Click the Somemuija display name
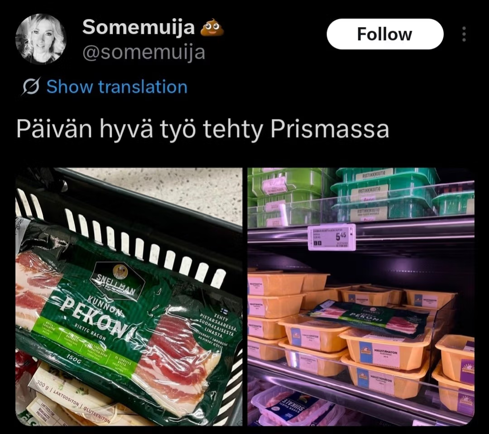Screen dimensions: 489x434 coord(139,27)
